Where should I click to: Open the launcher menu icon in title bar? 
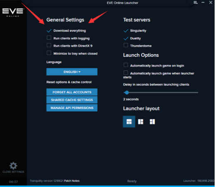(x=196, y=2)
